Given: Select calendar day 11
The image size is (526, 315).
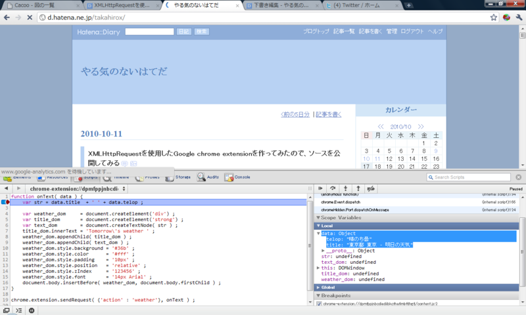Looking at the screenshot, I should (x=377, y=159).
